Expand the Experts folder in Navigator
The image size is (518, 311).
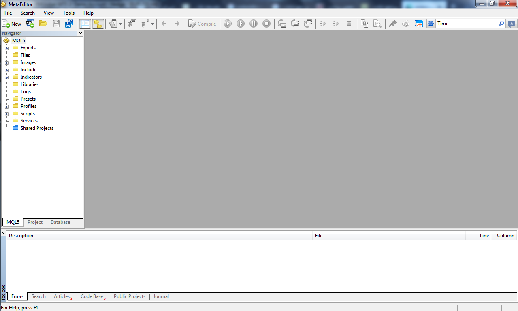tap(7, 48)
